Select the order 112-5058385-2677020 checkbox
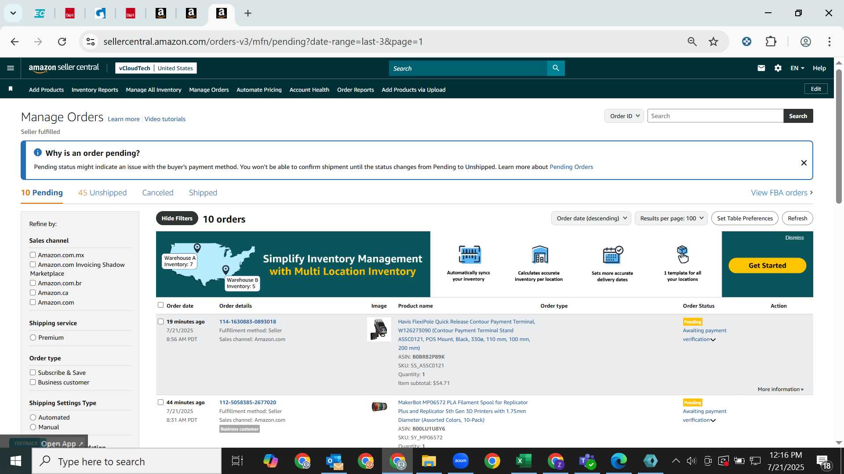Screen dimensions: 844x474 tap(160, 402)
